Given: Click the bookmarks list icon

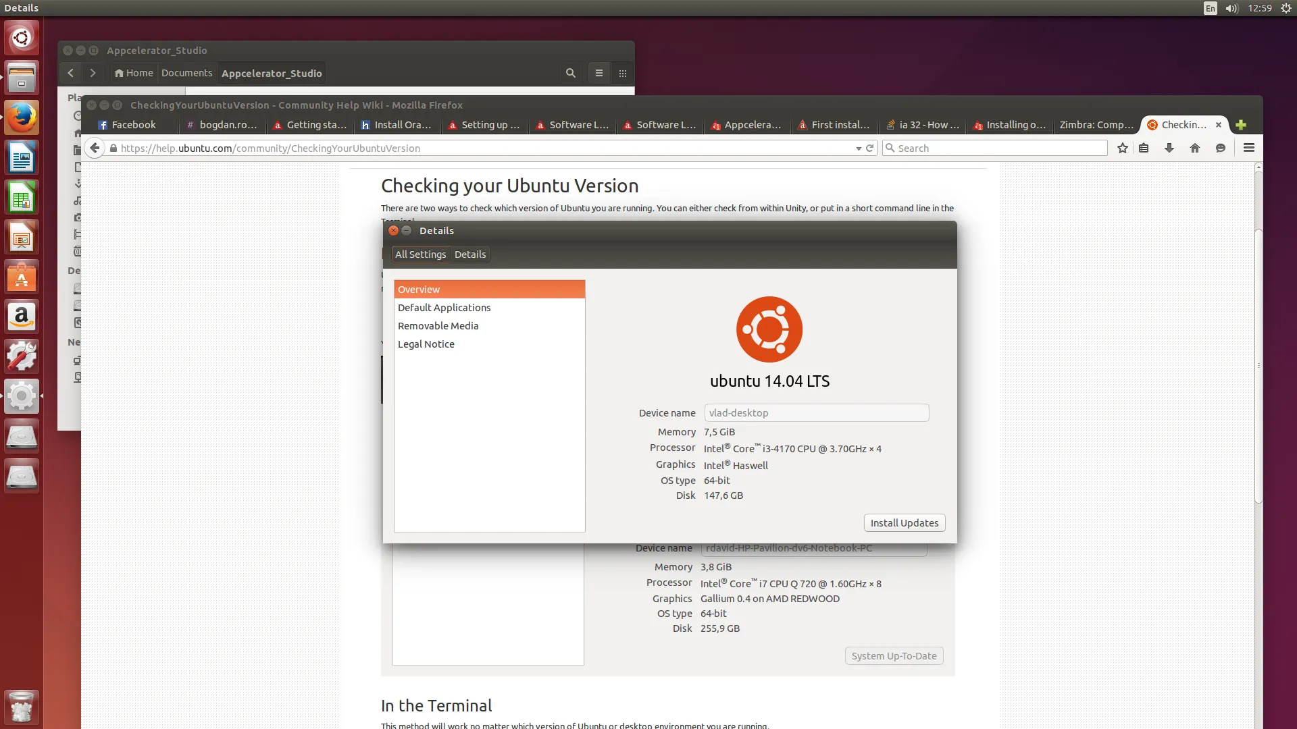Looking at the screenshot, I should tap(1144, 148).
